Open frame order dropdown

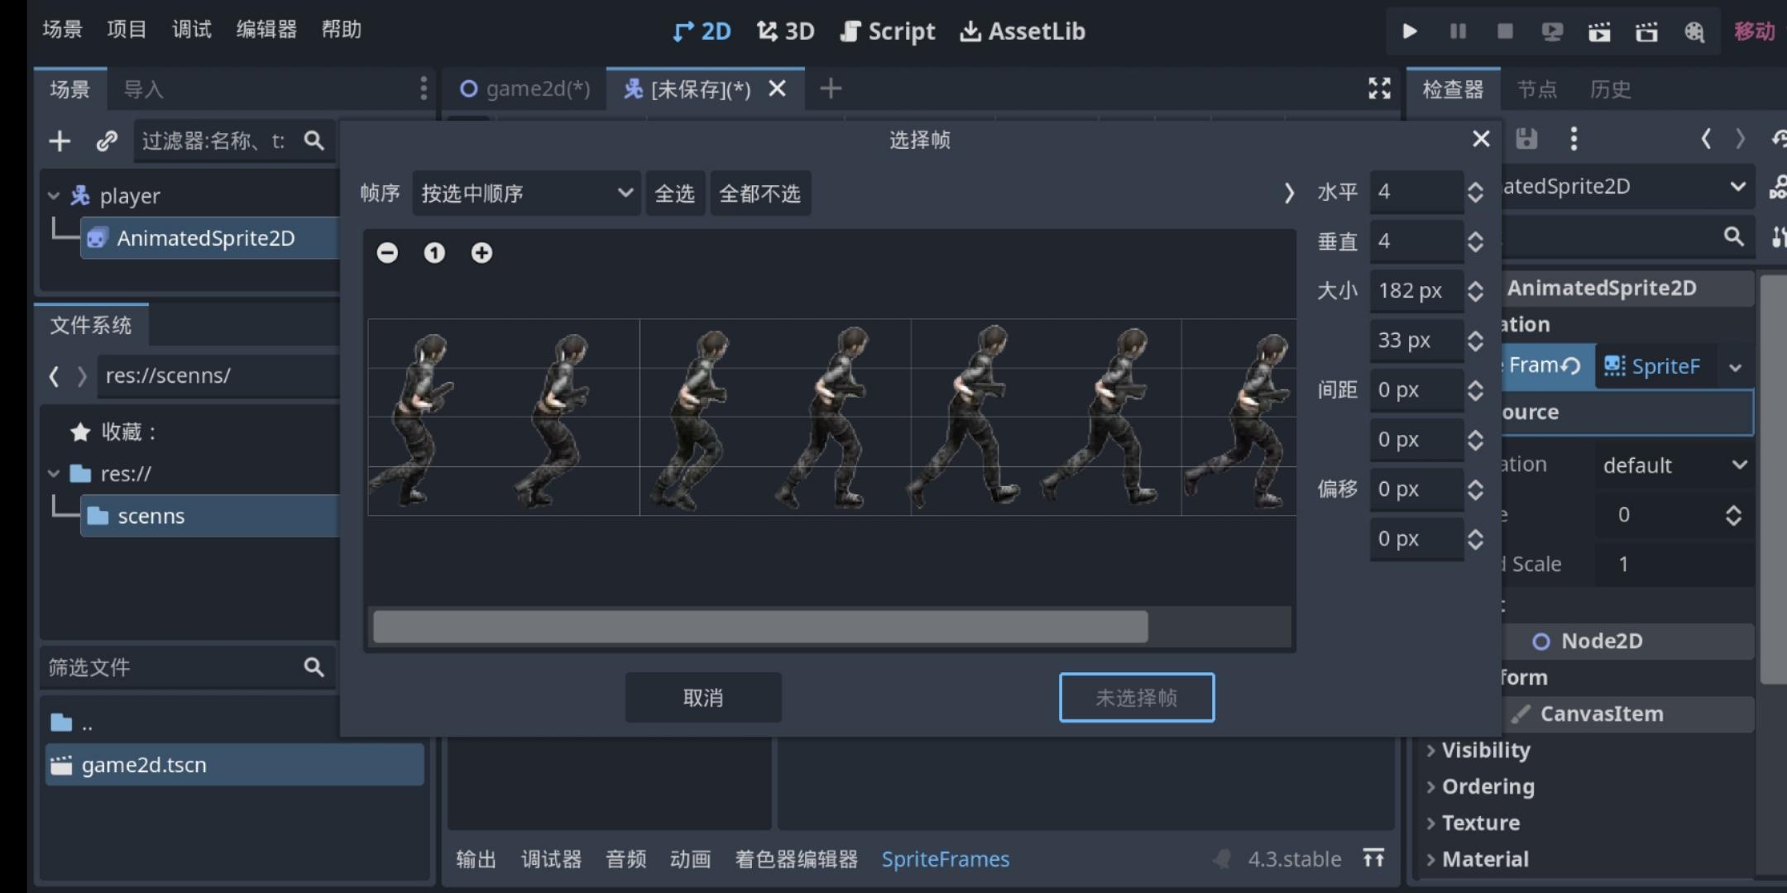[x=526, y=193]
